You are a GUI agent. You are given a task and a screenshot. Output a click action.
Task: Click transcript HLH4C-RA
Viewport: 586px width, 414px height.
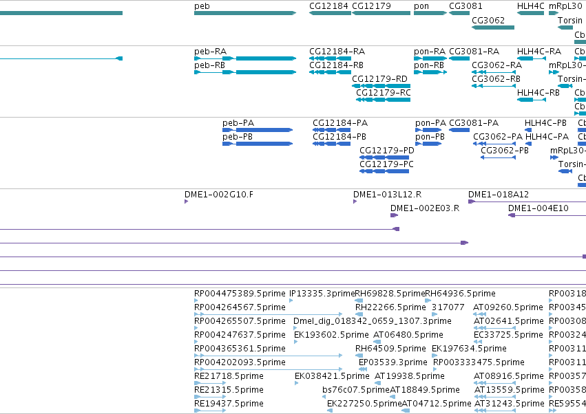(x=532, y=58)
